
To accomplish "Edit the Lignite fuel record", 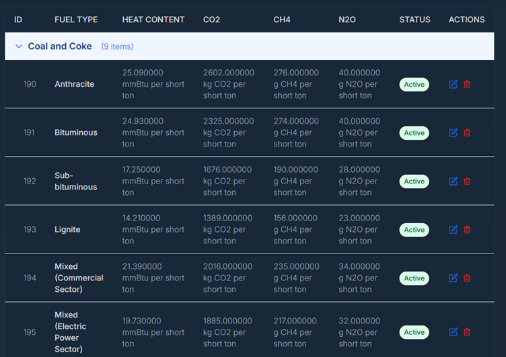I will (453, 230).
